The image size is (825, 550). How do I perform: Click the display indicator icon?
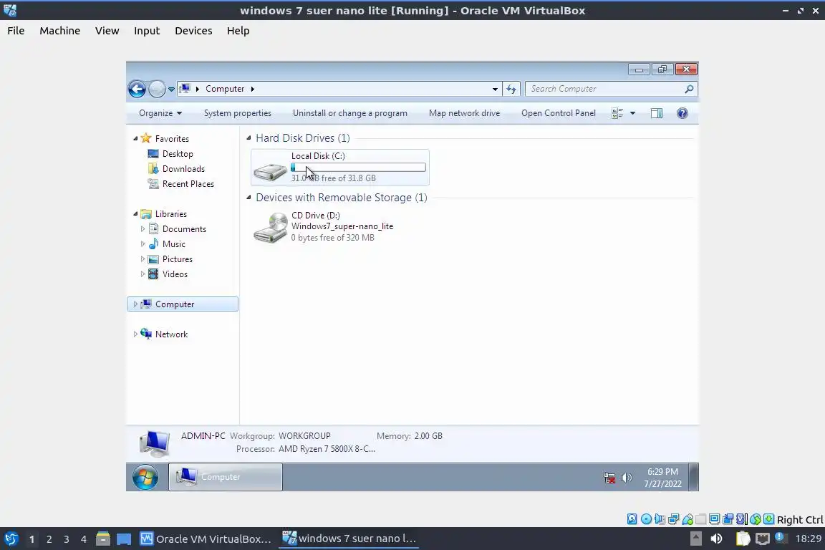[715, 519]
